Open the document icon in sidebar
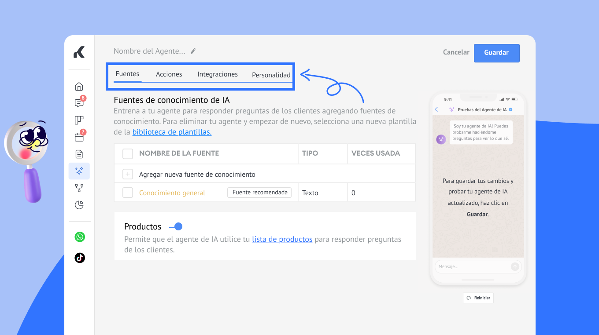The height and width of the screenshot is (335, 599). (x=79, y=154)
